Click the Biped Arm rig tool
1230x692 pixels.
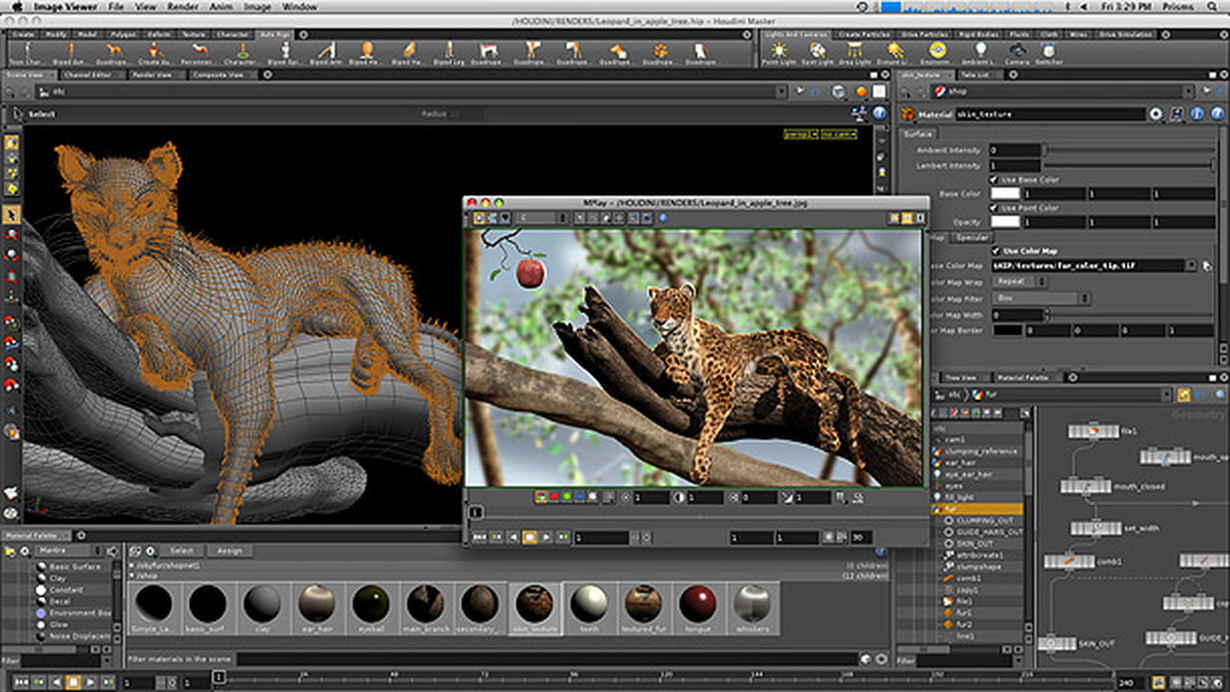click(327, 52)
